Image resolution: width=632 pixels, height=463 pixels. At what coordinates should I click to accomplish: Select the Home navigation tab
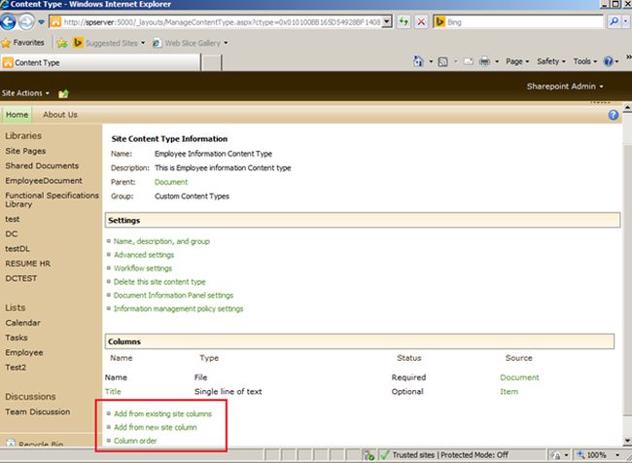point(17,115)
